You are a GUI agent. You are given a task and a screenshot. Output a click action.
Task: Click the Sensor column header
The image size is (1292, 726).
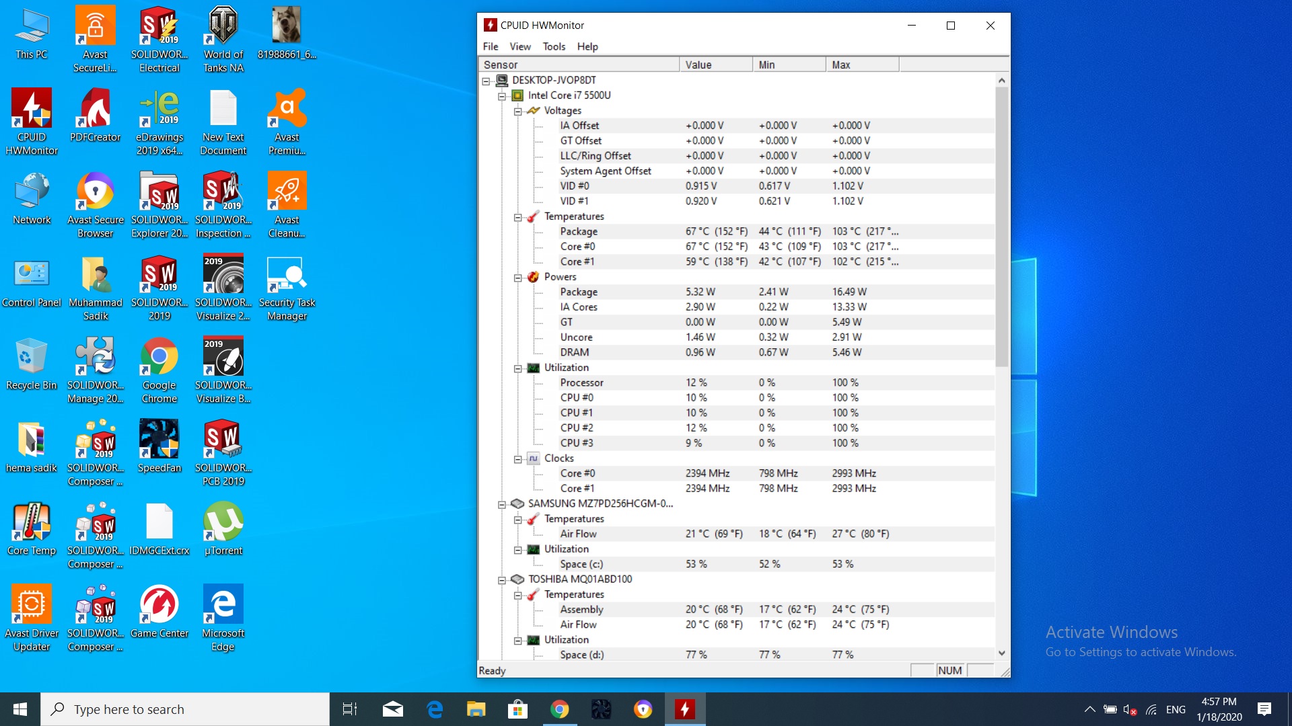click(x=579, y=65)
